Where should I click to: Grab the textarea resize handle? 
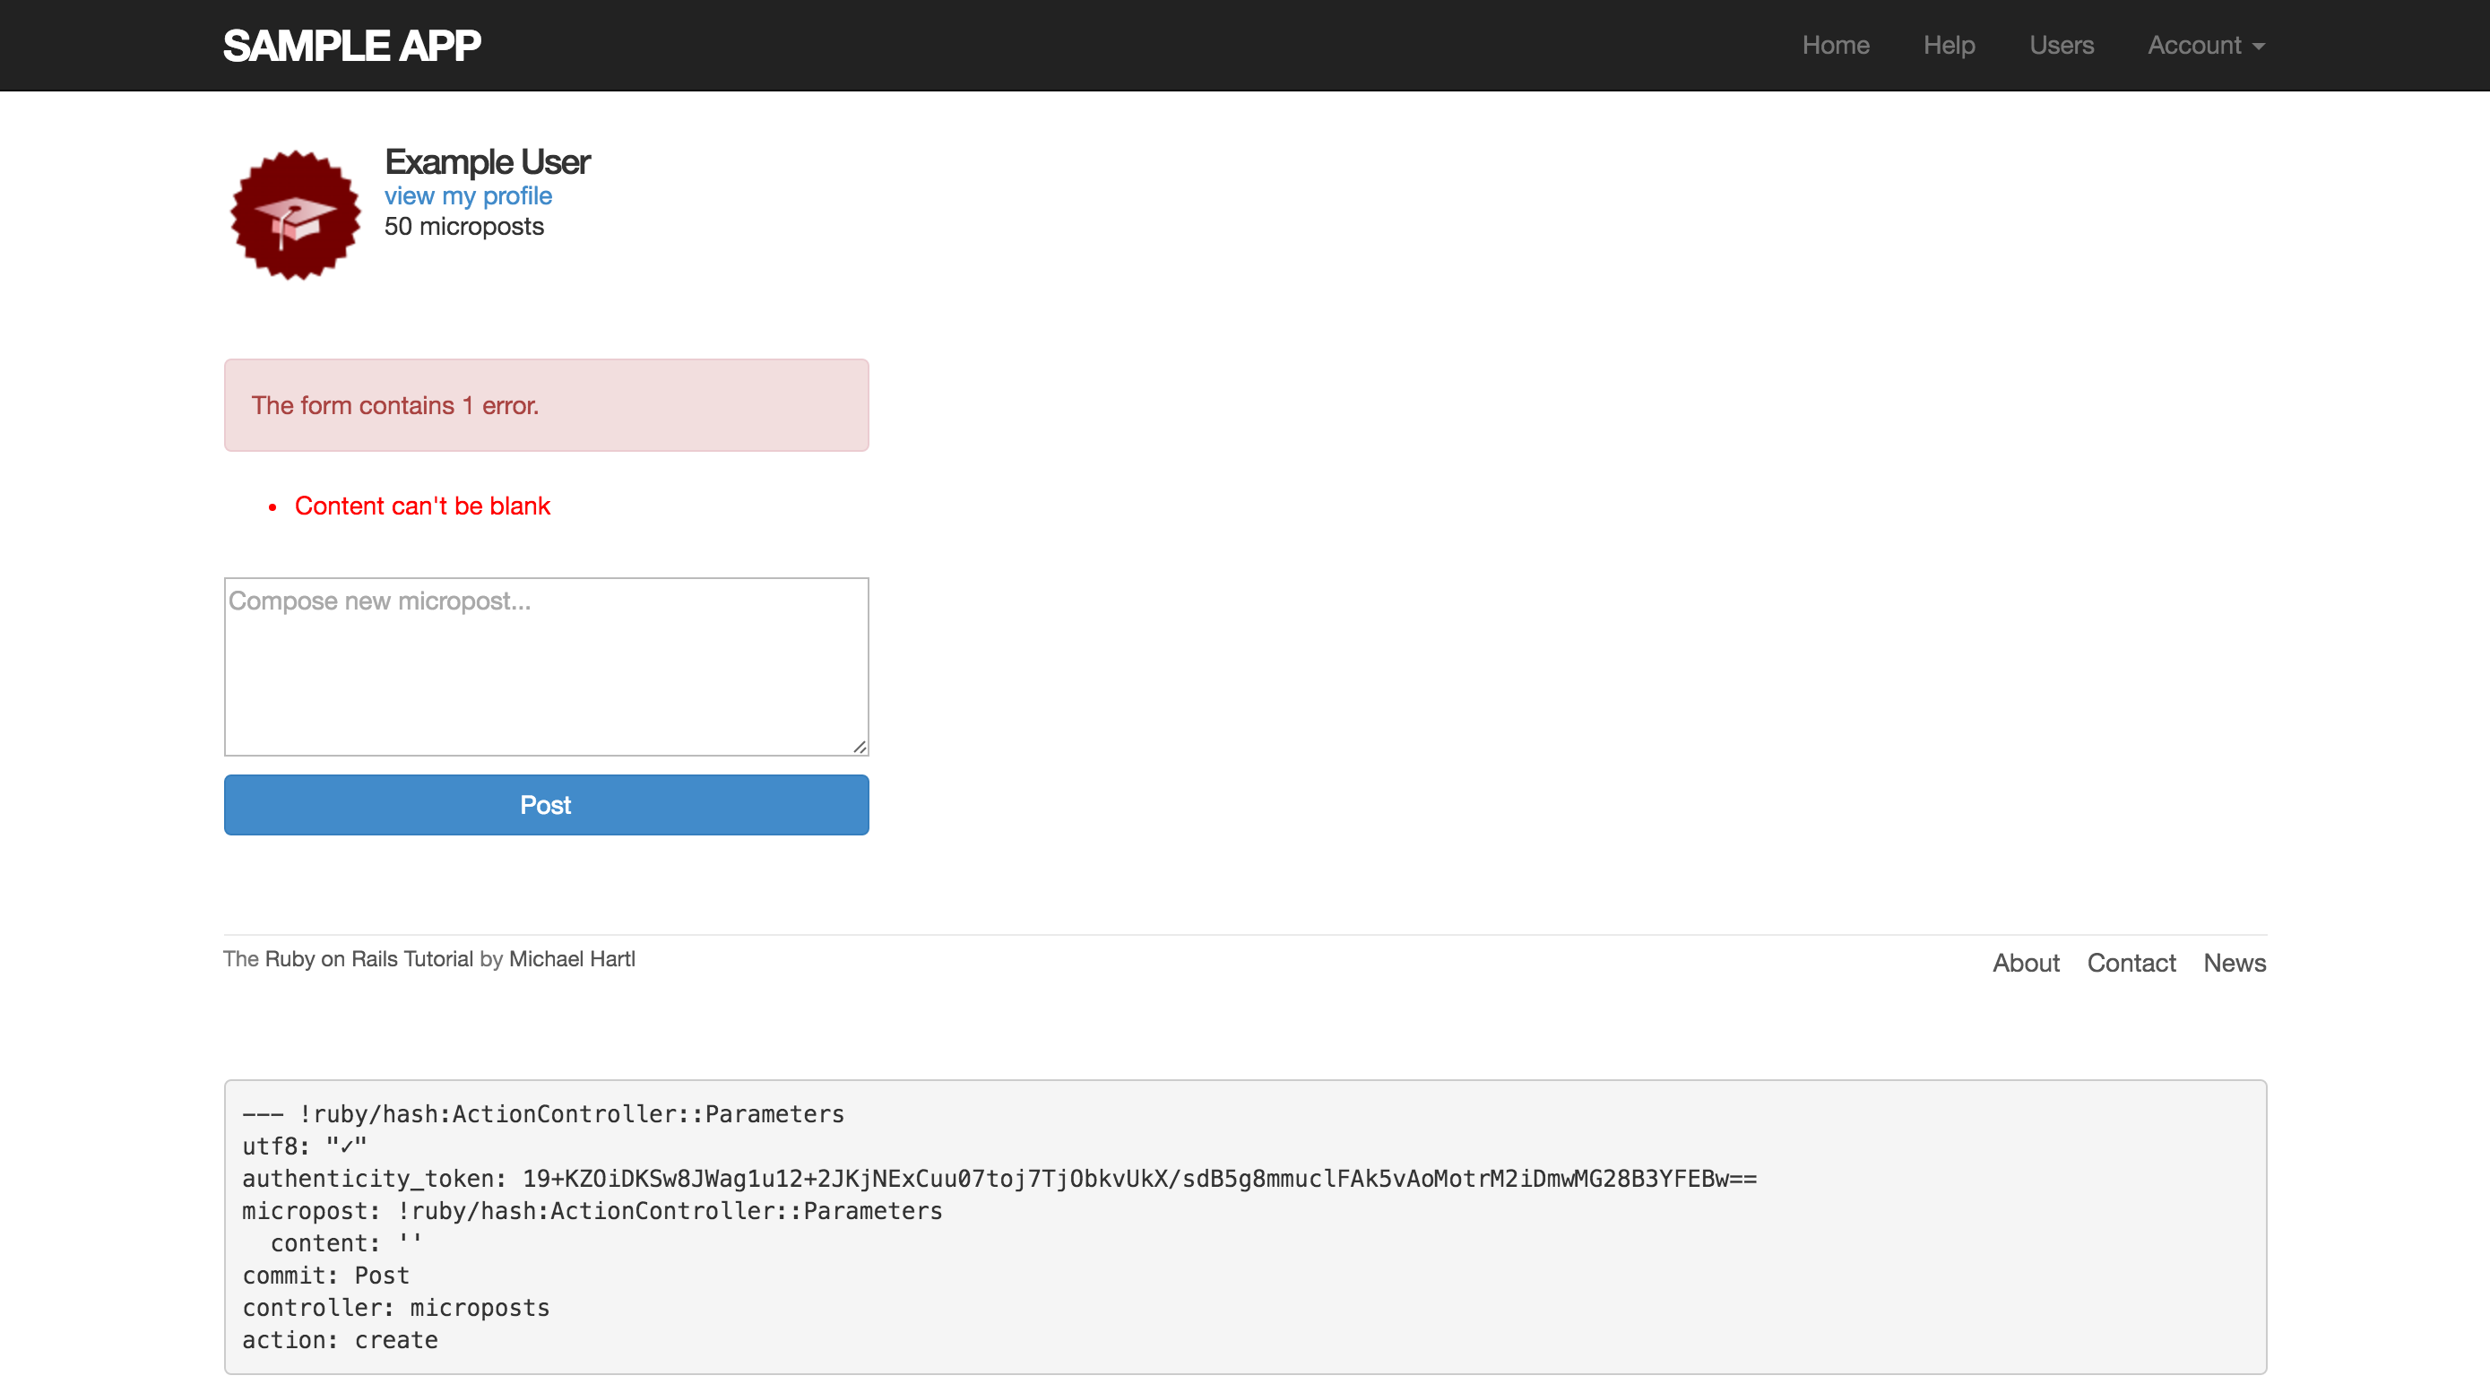click(x=860, y=747)
